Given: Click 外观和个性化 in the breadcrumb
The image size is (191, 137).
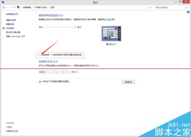Looking at the screenshot, I should pyautogui.click(x=41, y=8).
